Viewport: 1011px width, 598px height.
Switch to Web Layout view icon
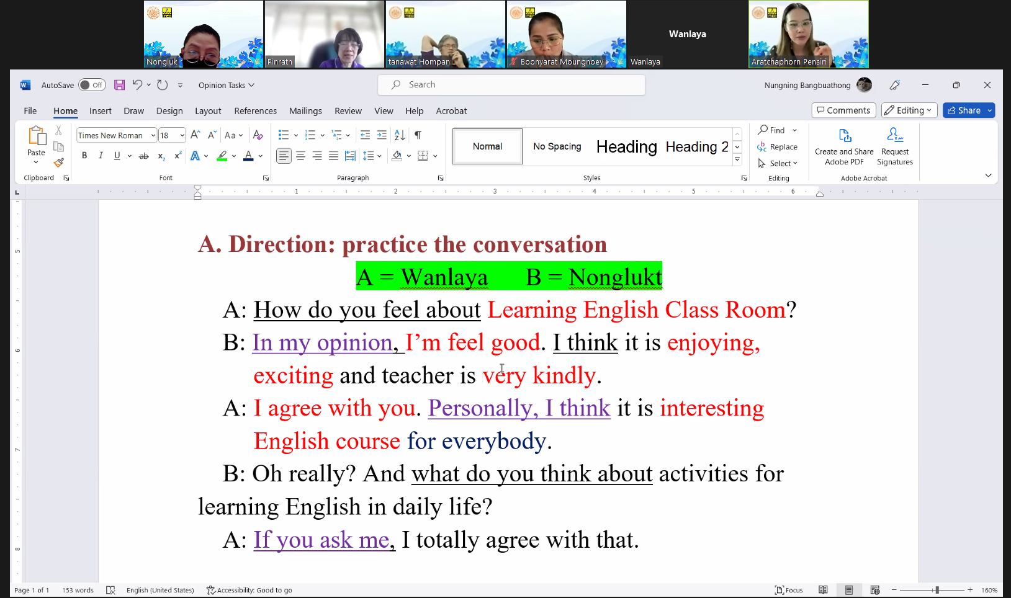874,590
